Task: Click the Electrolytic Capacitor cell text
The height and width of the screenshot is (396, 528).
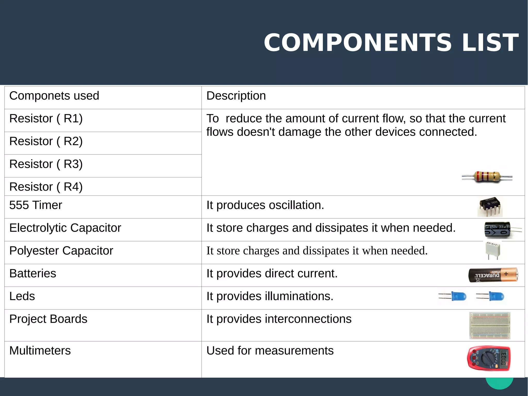Action: click(x=65, y=228)
